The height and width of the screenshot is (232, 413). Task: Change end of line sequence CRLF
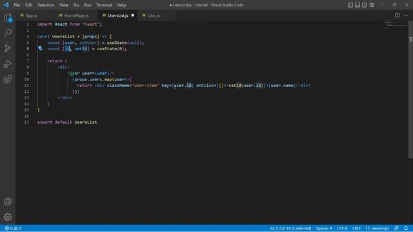point(356,228)
